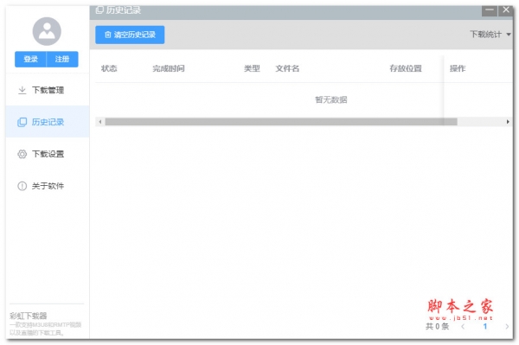This screenshot has height=345, width=519.
Task: Click 清空历史记录 clear history button
Action: (130, 35)
